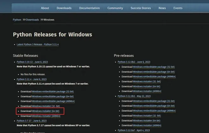This screenshot has width=209, height=133.
Task: Download Windows installer (32-bit) for Python 3.11.4
Action: pos(46,106)
